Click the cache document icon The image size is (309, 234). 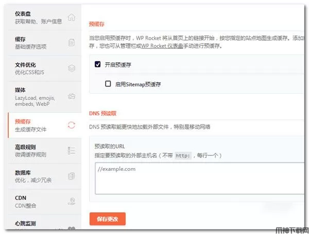[x=72, y=43]
